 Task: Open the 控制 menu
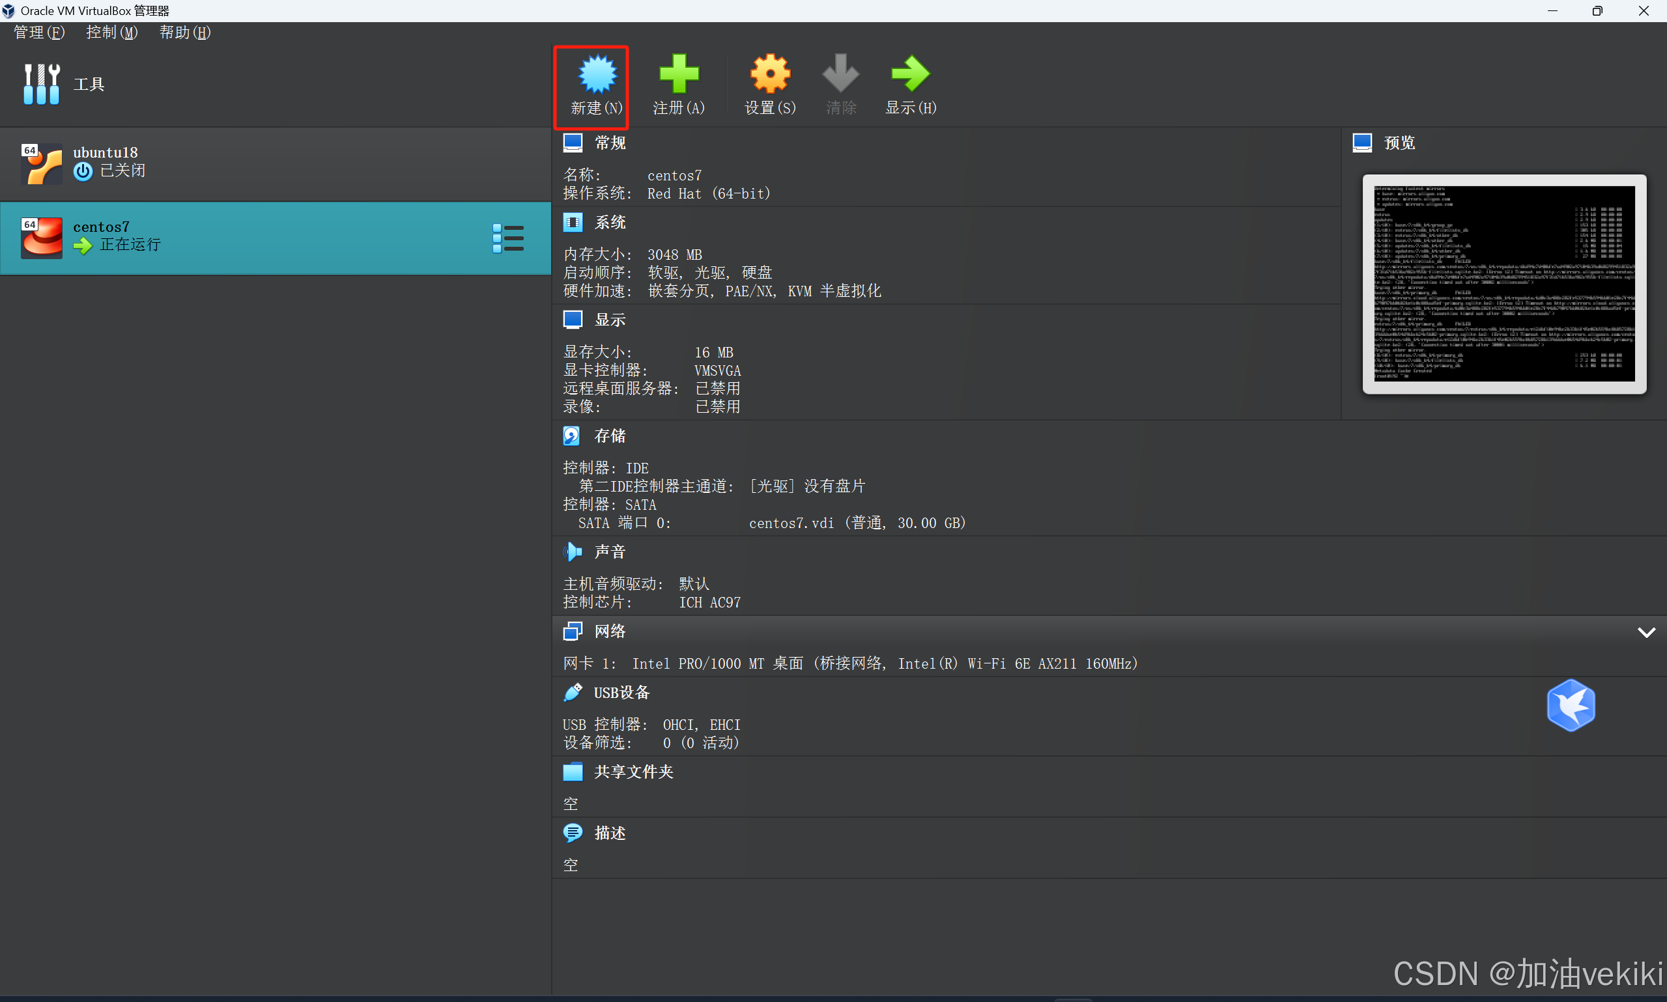tap(111, 32)
